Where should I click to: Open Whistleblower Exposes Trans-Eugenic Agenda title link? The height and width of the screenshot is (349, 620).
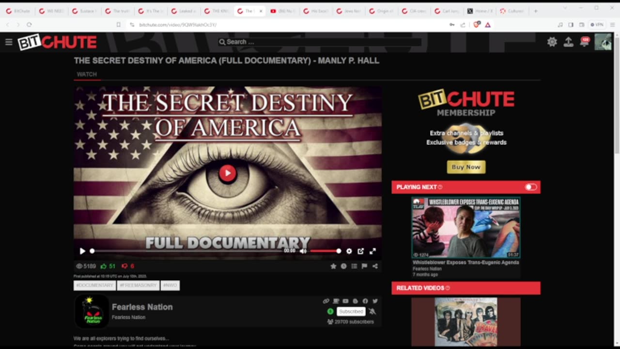(x=466, y=262)
